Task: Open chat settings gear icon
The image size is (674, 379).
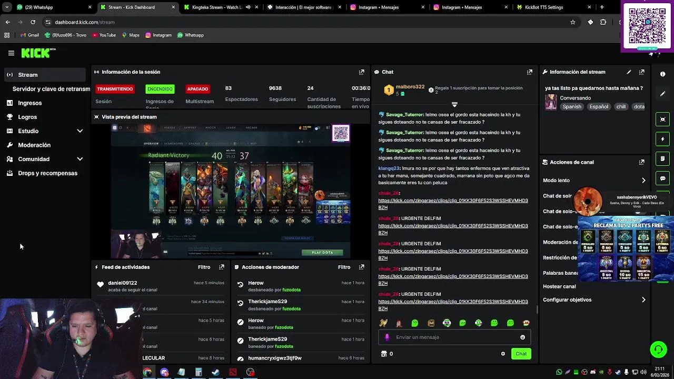Action: pyautogui.click(x=503, y=354)
